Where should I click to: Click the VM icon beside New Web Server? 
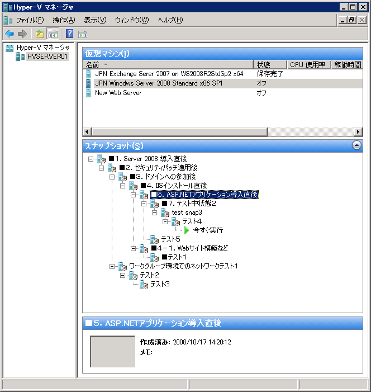88,93
